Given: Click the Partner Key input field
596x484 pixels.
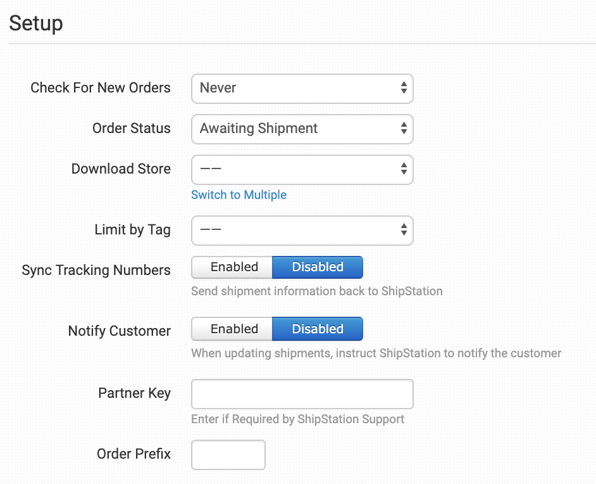Looking at the screenshot, I should click(302, 394).
